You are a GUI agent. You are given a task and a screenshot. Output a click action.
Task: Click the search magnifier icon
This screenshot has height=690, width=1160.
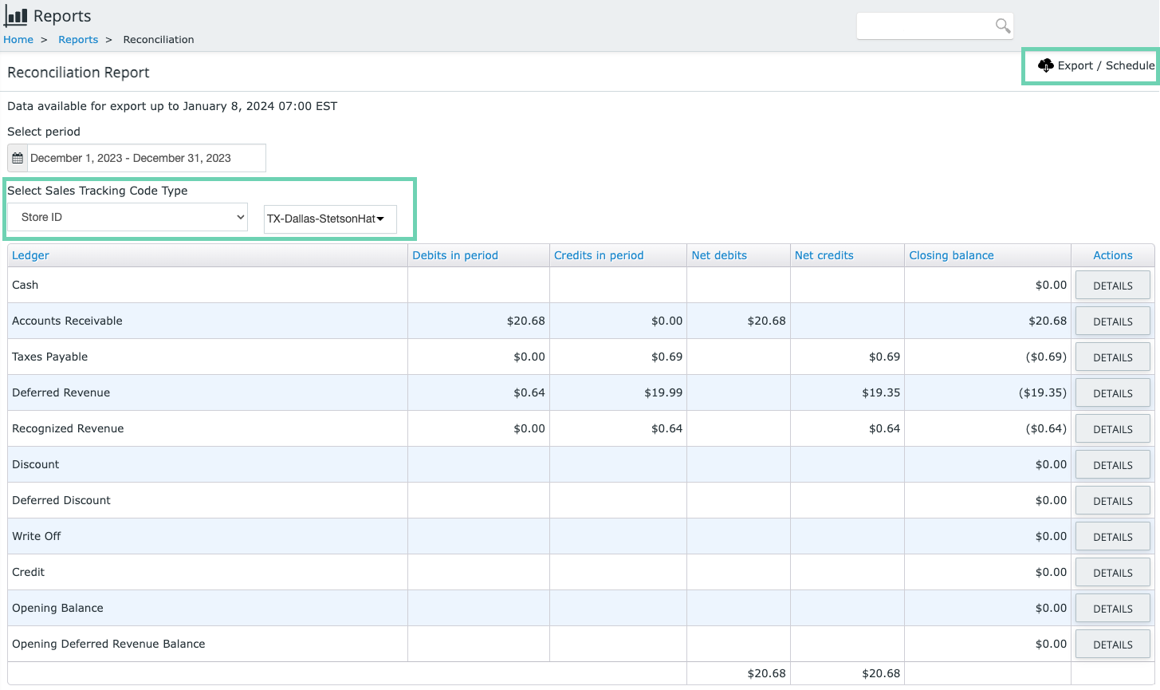point(1003,26)
